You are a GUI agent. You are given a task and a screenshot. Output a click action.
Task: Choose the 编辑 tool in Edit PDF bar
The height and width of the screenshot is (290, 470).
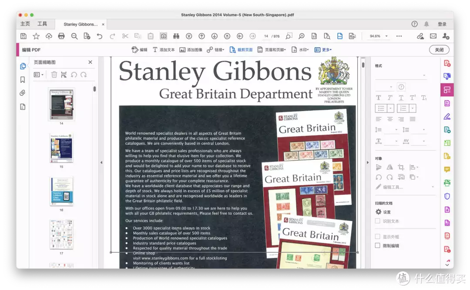click(140, 49)
